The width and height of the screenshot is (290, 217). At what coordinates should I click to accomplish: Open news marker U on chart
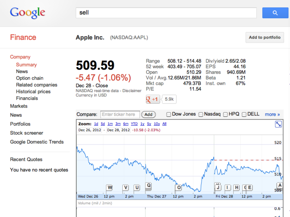[137, 188]
